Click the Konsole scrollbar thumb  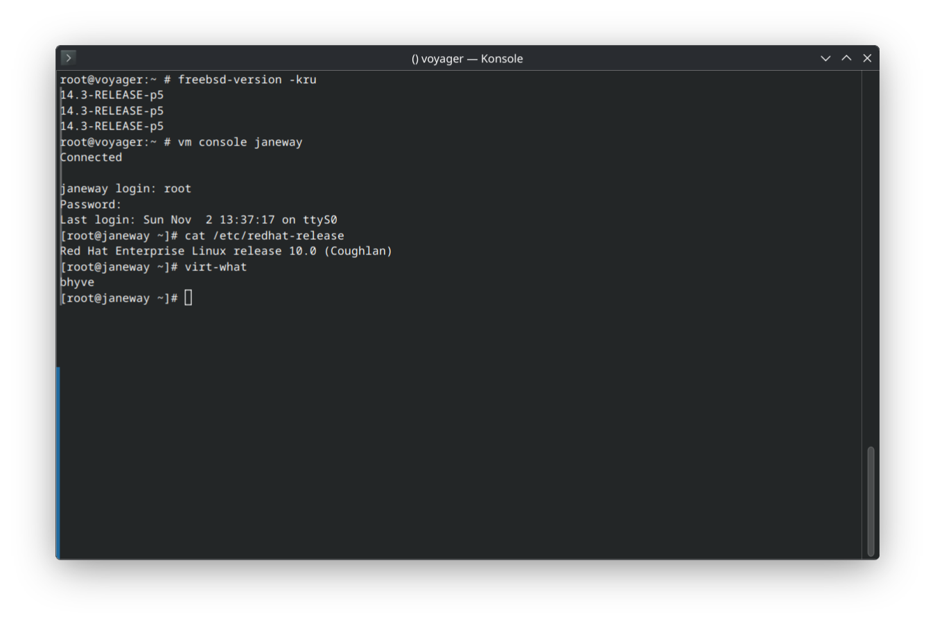(871, 501)
